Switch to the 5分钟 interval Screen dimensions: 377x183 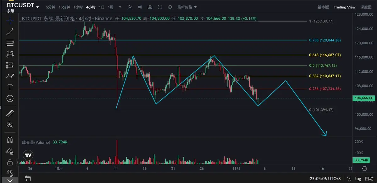click(50, 7)
